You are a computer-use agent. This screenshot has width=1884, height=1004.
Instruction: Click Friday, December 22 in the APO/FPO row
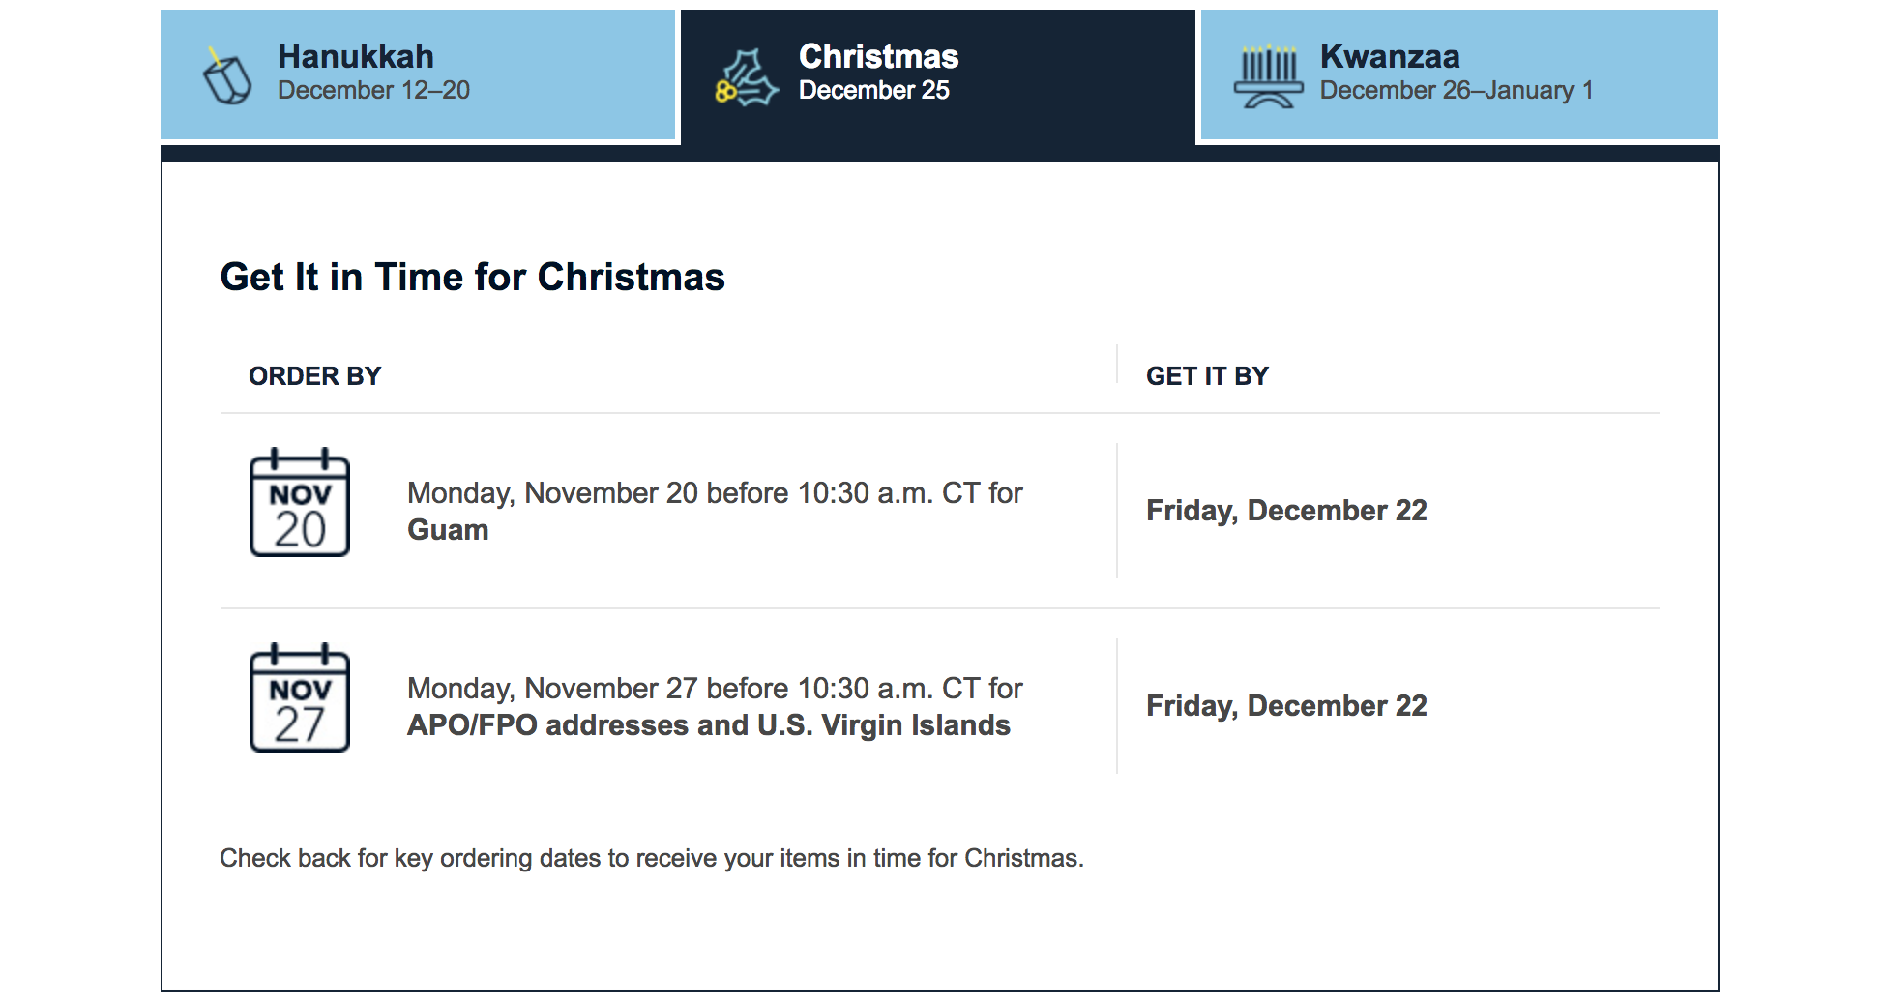point(1286,706)
